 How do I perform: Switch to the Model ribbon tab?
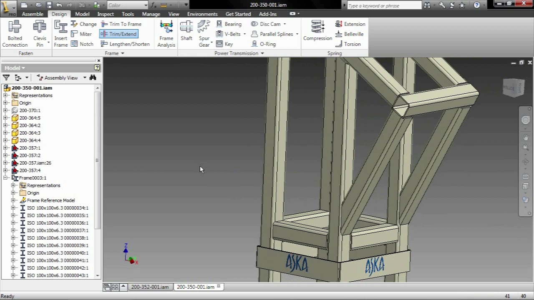[x=82, y=14]
